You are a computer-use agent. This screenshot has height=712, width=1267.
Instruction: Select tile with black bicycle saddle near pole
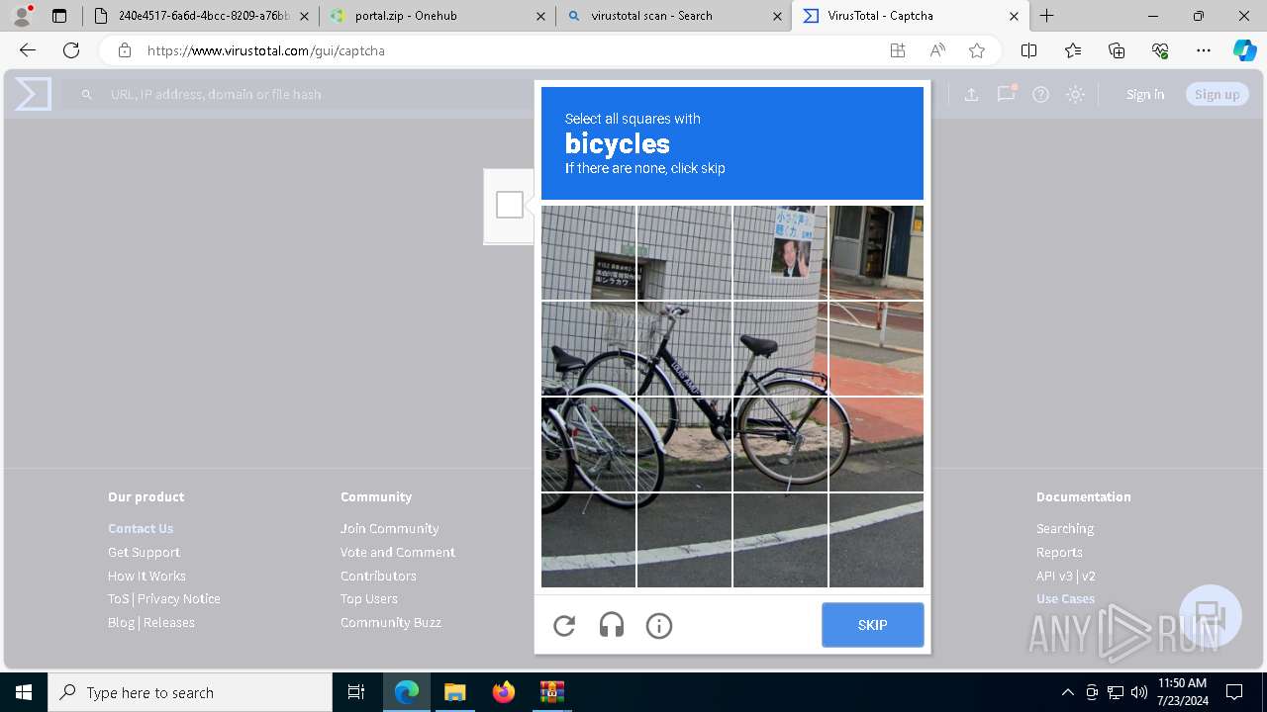coord(780,349)
